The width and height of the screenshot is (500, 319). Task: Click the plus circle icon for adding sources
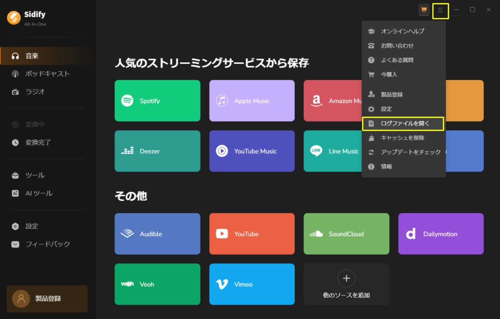coord(346,278)
